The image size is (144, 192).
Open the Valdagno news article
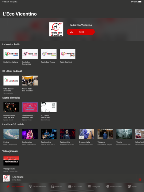click(105, 134)
